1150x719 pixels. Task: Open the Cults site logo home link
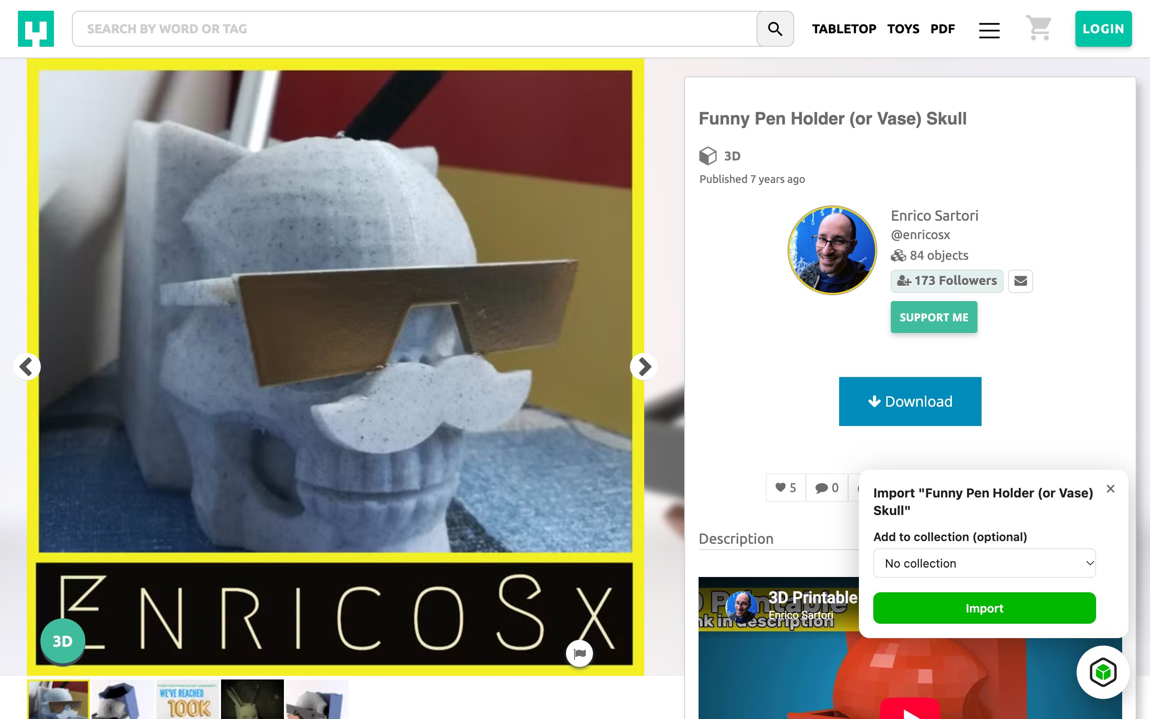[x=35, y=28]
